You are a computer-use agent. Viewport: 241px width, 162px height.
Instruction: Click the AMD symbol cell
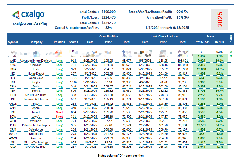(13, 61)
